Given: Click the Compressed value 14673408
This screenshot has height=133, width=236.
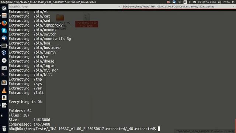Looking at the screenshot, I should [42, 125].
